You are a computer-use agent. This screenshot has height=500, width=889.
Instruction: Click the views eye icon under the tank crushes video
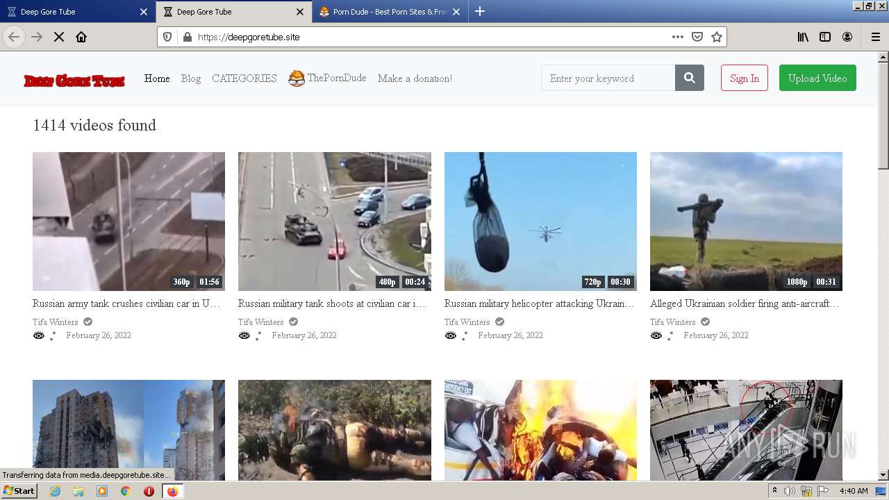(38, 335)
